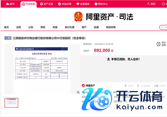Click the auction title 江西赣昌农村商业银行股份

point(49,38)
